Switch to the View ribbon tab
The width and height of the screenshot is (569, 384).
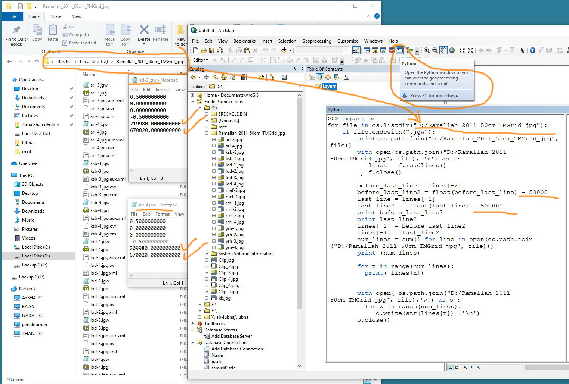pos(77,16)
